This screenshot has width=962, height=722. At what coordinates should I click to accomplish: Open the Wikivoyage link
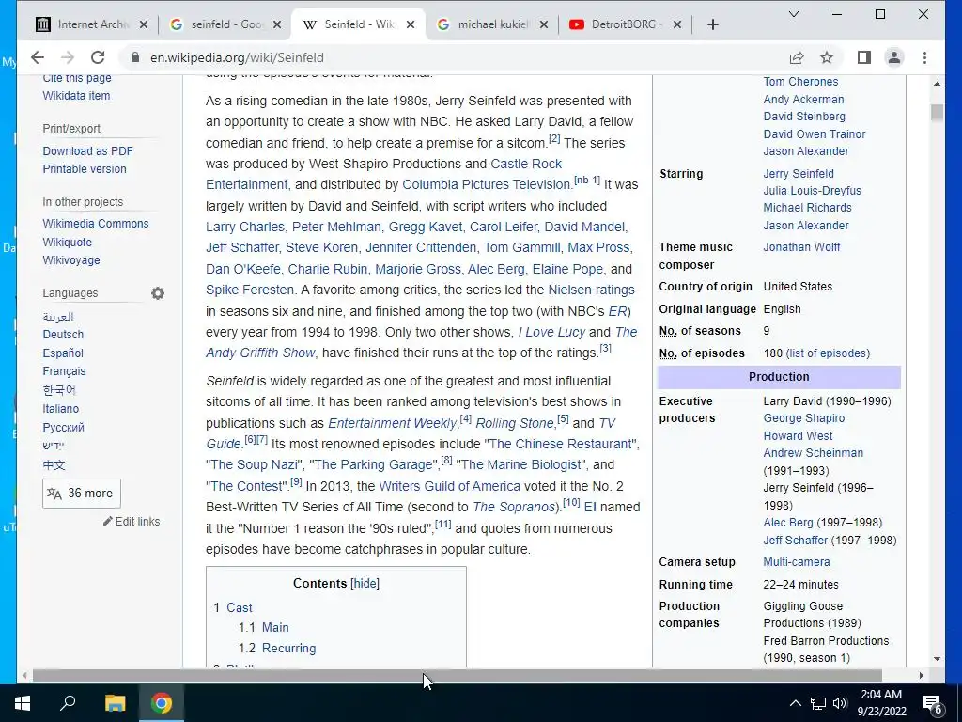tap(71, 260)
